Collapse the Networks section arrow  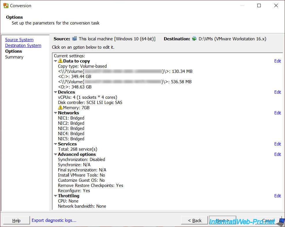[x=56, y=113]
